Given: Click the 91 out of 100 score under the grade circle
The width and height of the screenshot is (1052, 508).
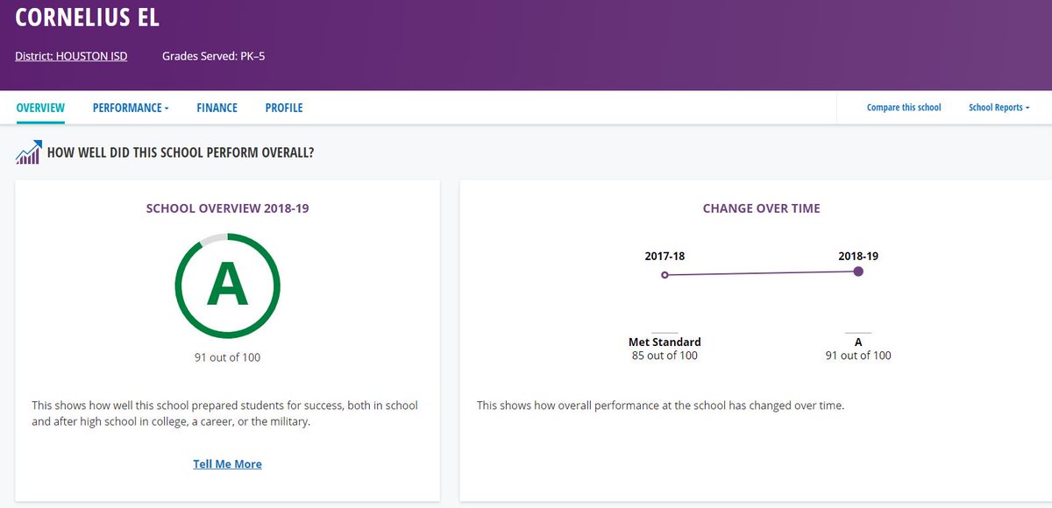Looking at the screenshot, I should (227, 357).
